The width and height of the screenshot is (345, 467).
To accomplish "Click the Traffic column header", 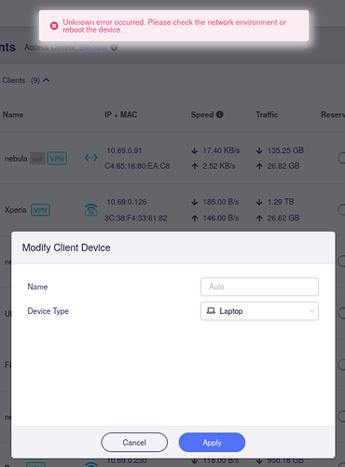I will 267,115.
